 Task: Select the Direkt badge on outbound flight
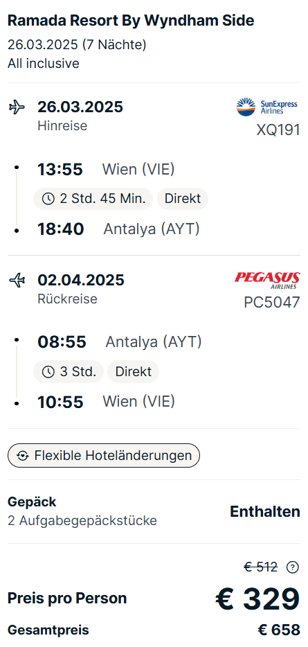pyautogui.click(x=182, y=199)
